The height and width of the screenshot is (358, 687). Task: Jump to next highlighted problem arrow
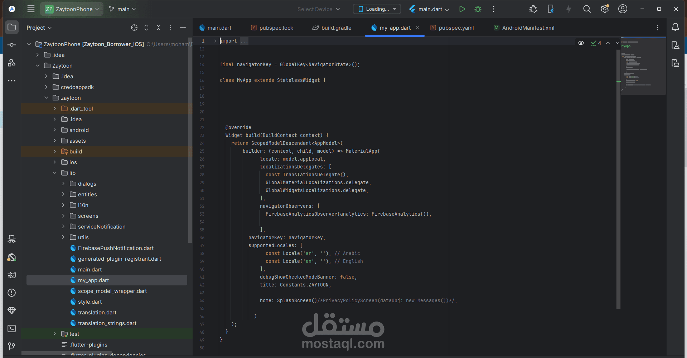[x=617, y=43]
